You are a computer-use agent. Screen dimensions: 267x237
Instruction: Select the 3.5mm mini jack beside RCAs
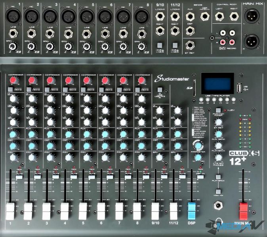tap(212, 38)
